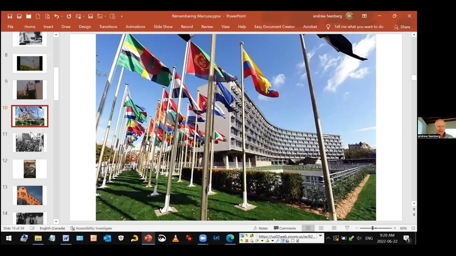This screenshot has height=256, width=456.
Task: Open the Acrobat tab
Action: [310, 27]
